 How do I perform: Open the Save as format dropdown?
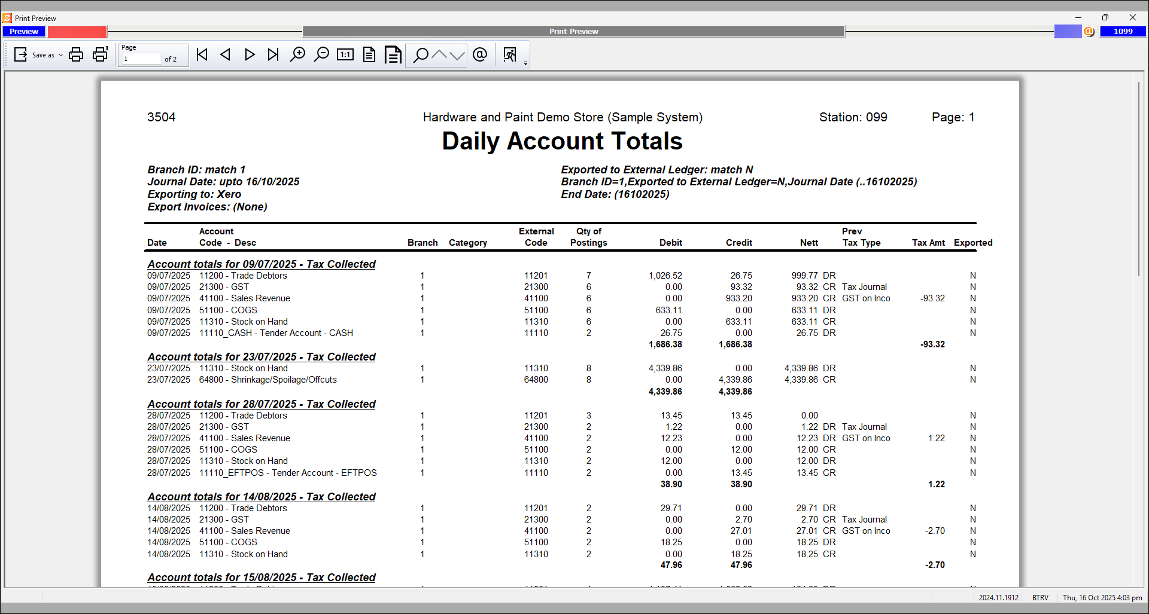tap(60, 55)
